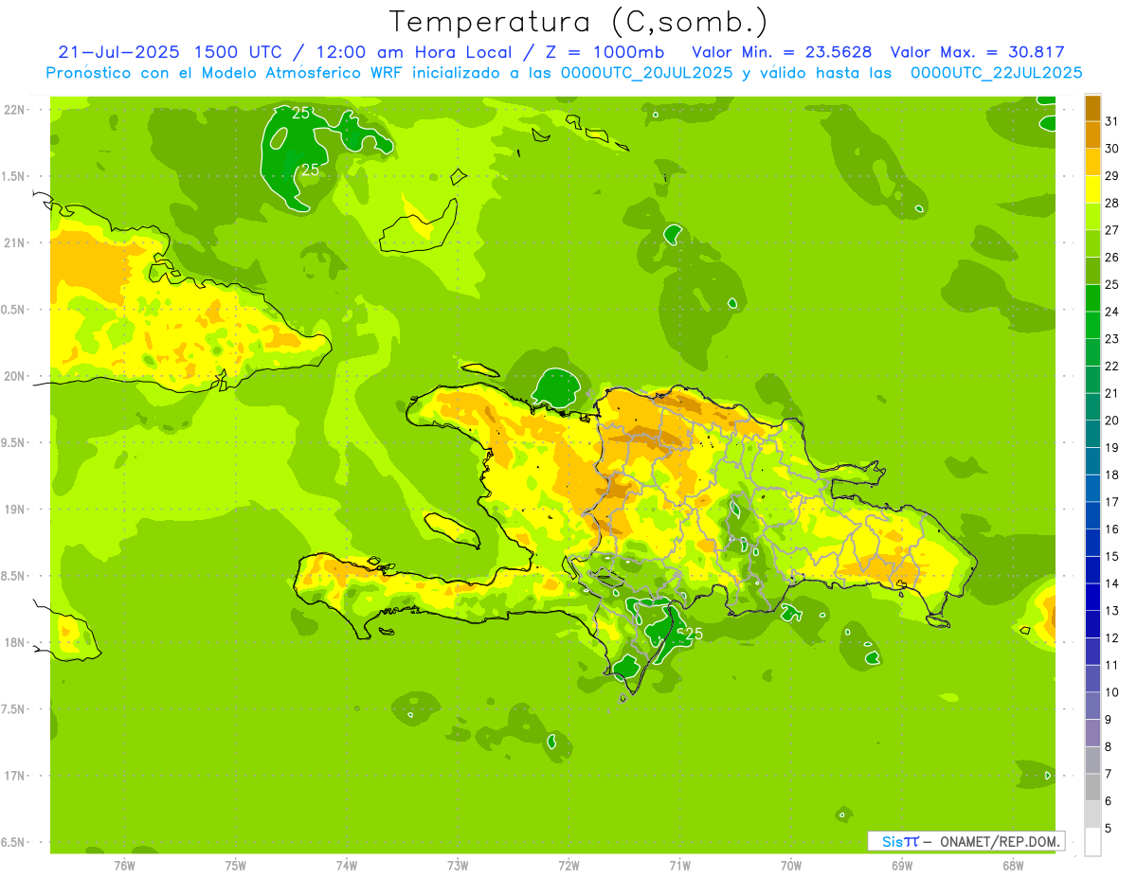Click the title 'Temperatura (C,somb.)'
Viewport: 1137px width, 878px height.
[577, 22]
